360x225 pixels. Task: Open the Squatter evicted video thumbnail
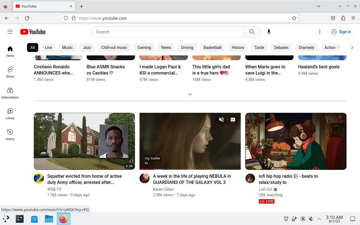click(84, 141)
